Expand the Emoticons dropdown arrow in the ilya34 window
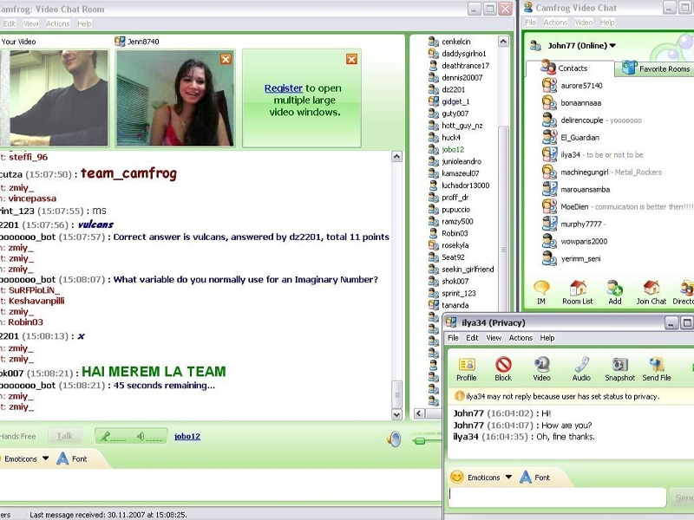 pos(508,478)
